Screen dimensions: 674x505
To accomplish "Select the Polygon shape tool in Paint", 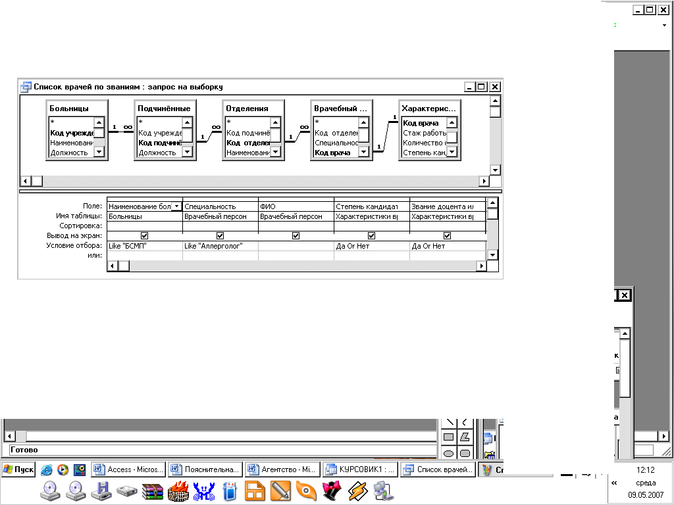I will click(x=465, y=437).
